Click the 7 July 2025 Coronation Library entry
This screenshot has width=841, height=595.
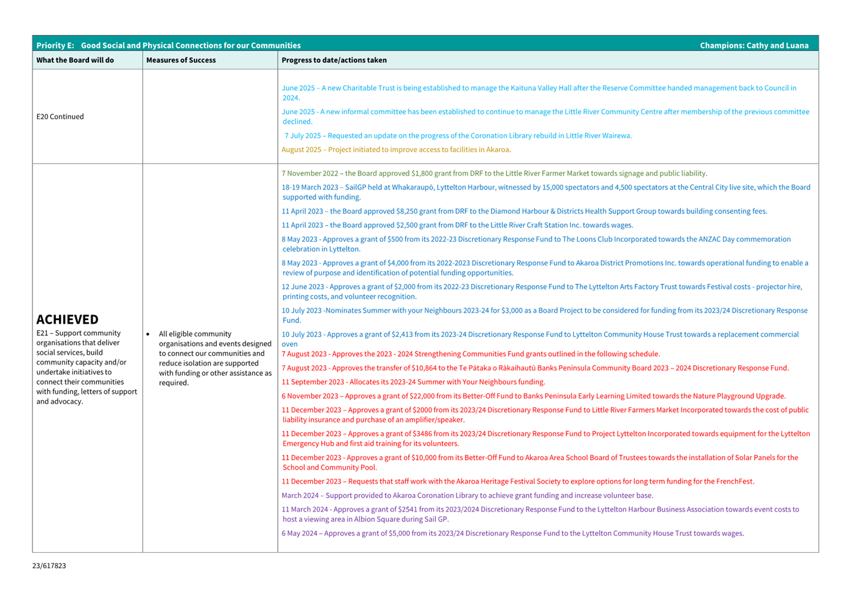click(458, 136)
